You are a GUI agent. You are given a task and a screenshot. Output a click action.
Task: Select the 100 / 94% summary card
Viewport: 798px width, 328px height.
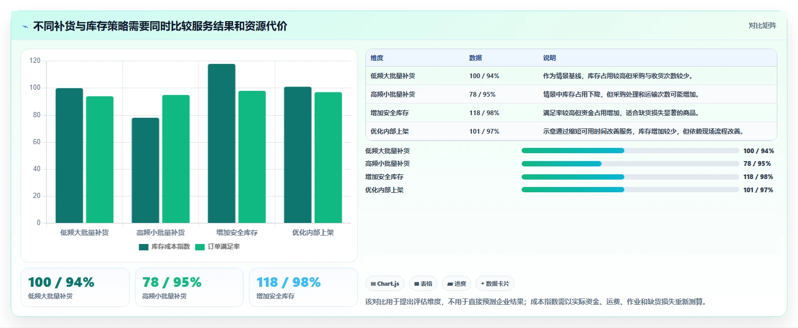click(x=75, y=287)
